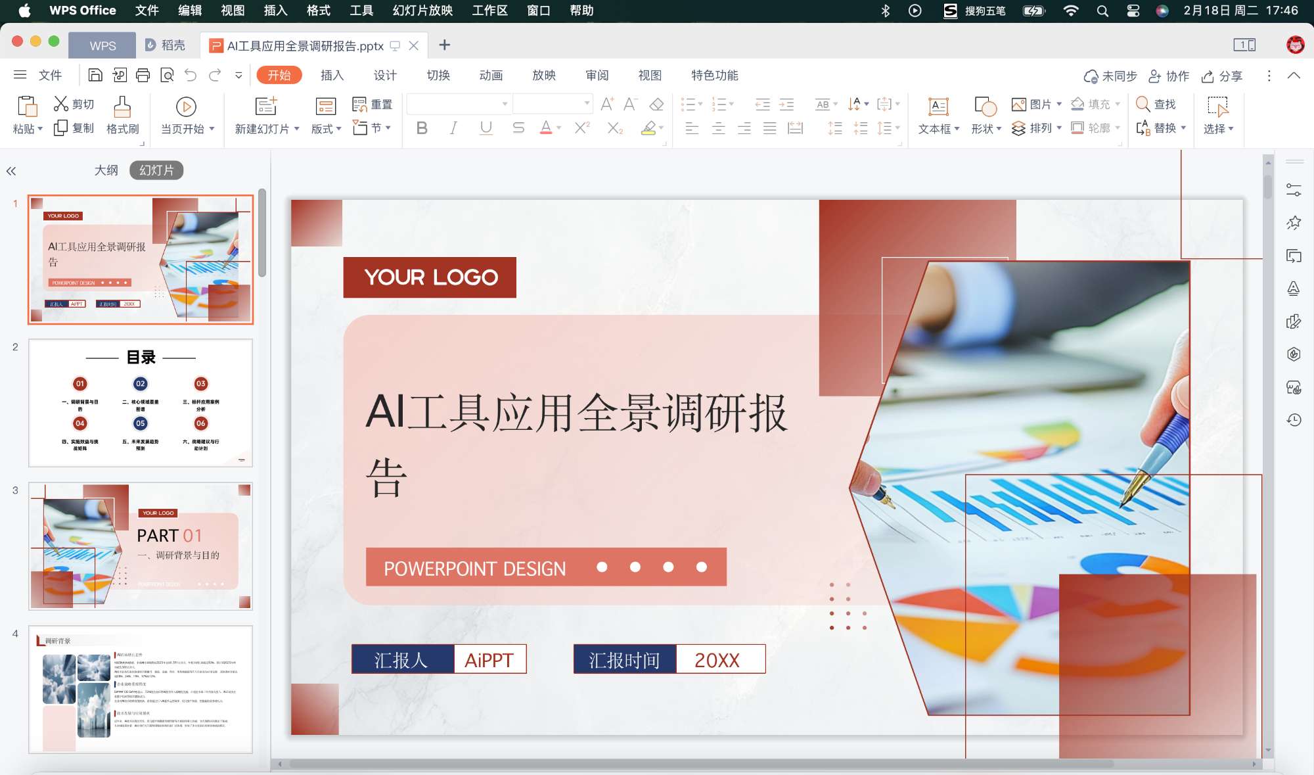The image size is (1314, 775).
Task: Toggle italic formatting
Action: [x=453, y=128]
